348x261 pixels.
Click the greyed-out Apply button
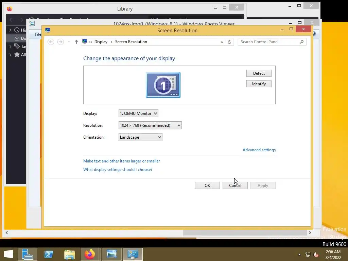coord(263,186)
